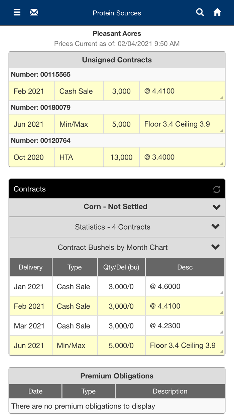Click the search icon
234x417 pixels.
coord(200,12)
